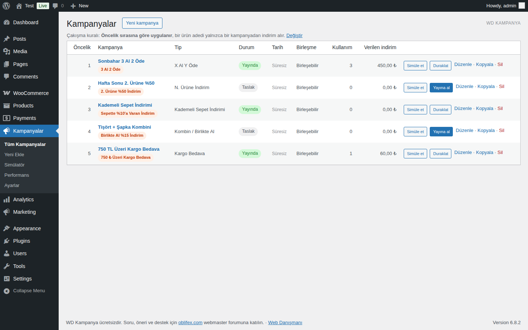
Task: Simulate the 750 TL Üzeri Kargo Bedava campaign
Action: (x=415, y=154)
